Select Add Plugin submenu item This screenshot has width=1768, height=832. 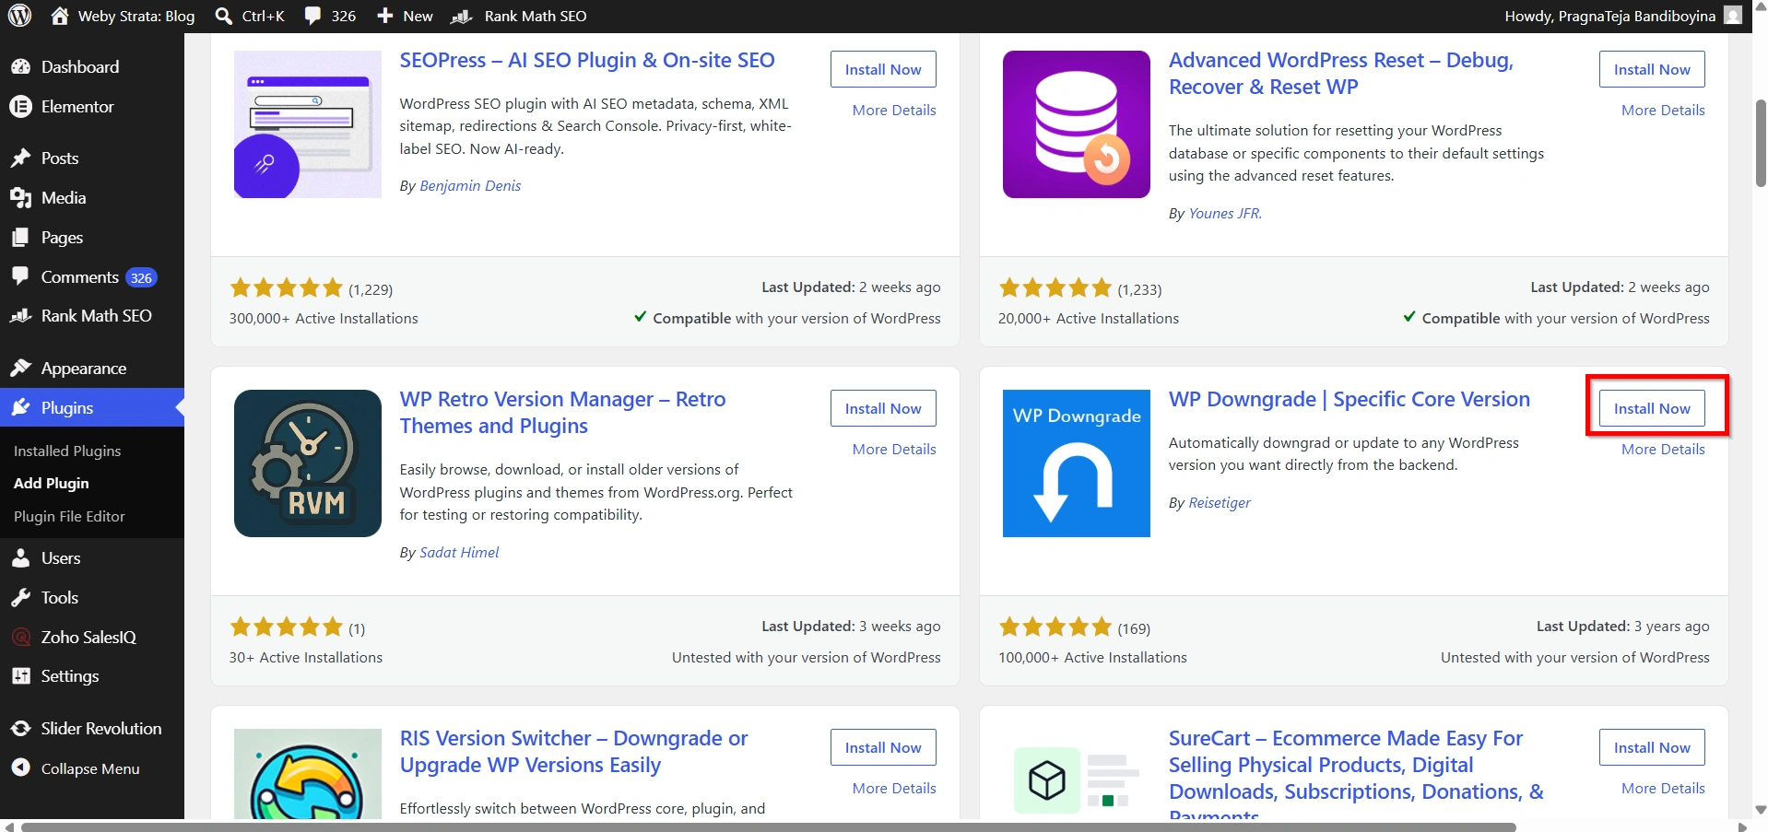click(52, 483)
